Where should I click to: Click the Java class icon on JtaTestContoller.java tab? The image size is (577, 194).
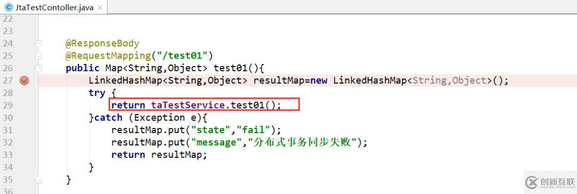(x=9, y=7)
